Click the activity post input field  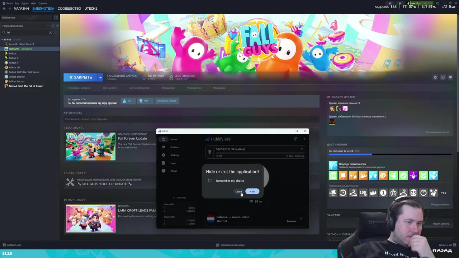tap(191, 119)
